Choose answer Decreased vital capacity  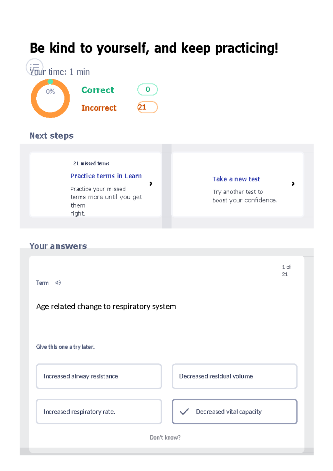click(235, 412)
